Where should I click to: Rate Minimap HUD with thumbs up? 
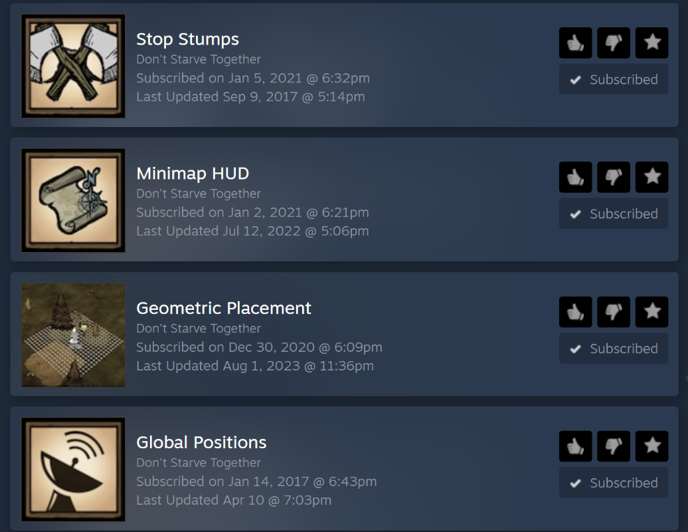pyautogui.click(x=575, y=177)
